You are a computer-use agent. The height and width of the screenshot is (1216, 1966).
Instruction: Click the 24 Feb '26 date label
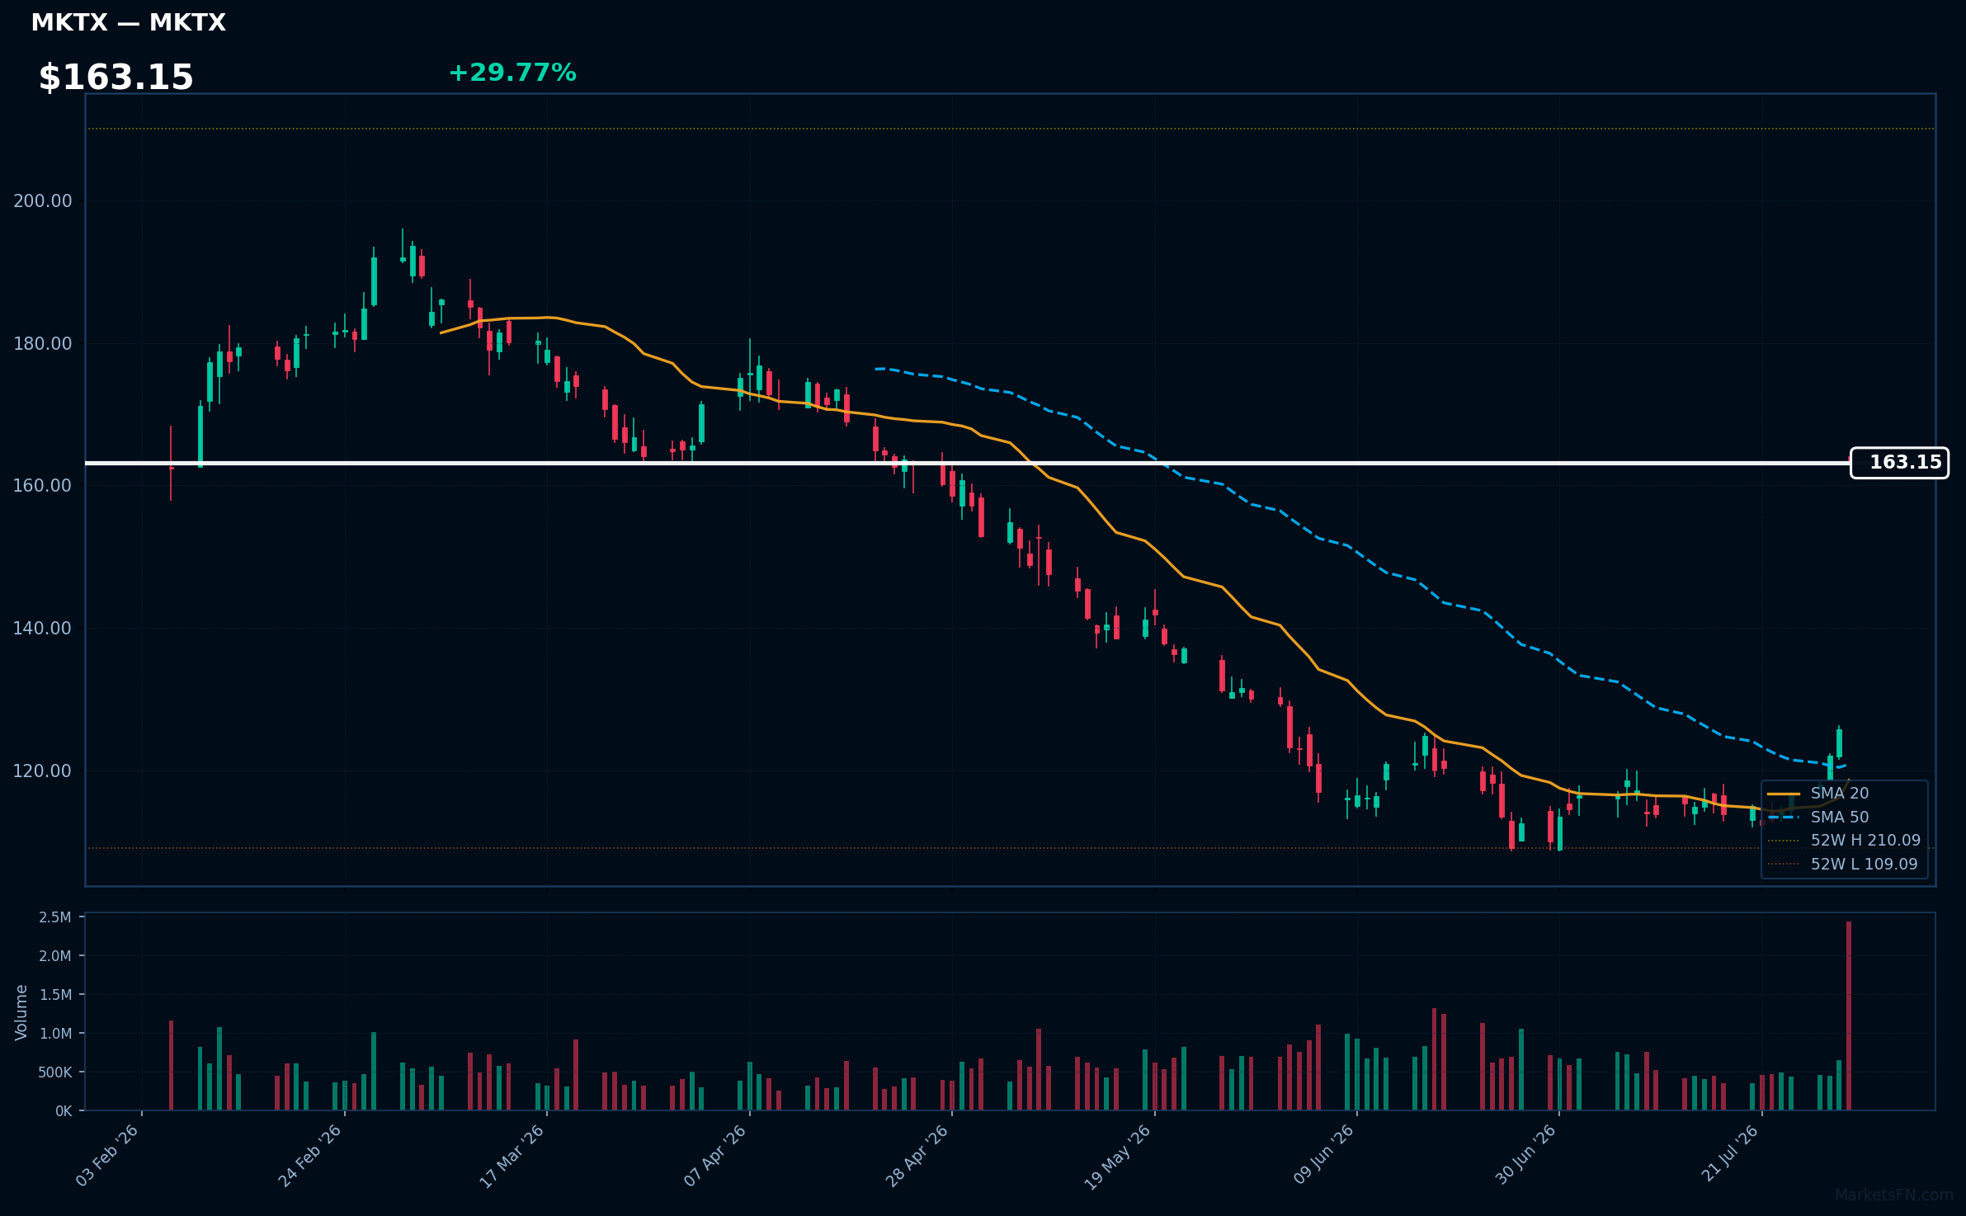click(x=309, y=1155)
